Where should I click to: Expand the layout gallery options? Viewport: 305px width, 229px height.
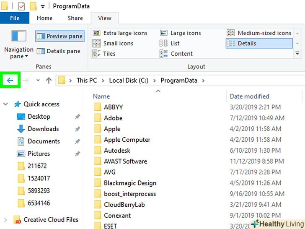[x=297, y=53]
